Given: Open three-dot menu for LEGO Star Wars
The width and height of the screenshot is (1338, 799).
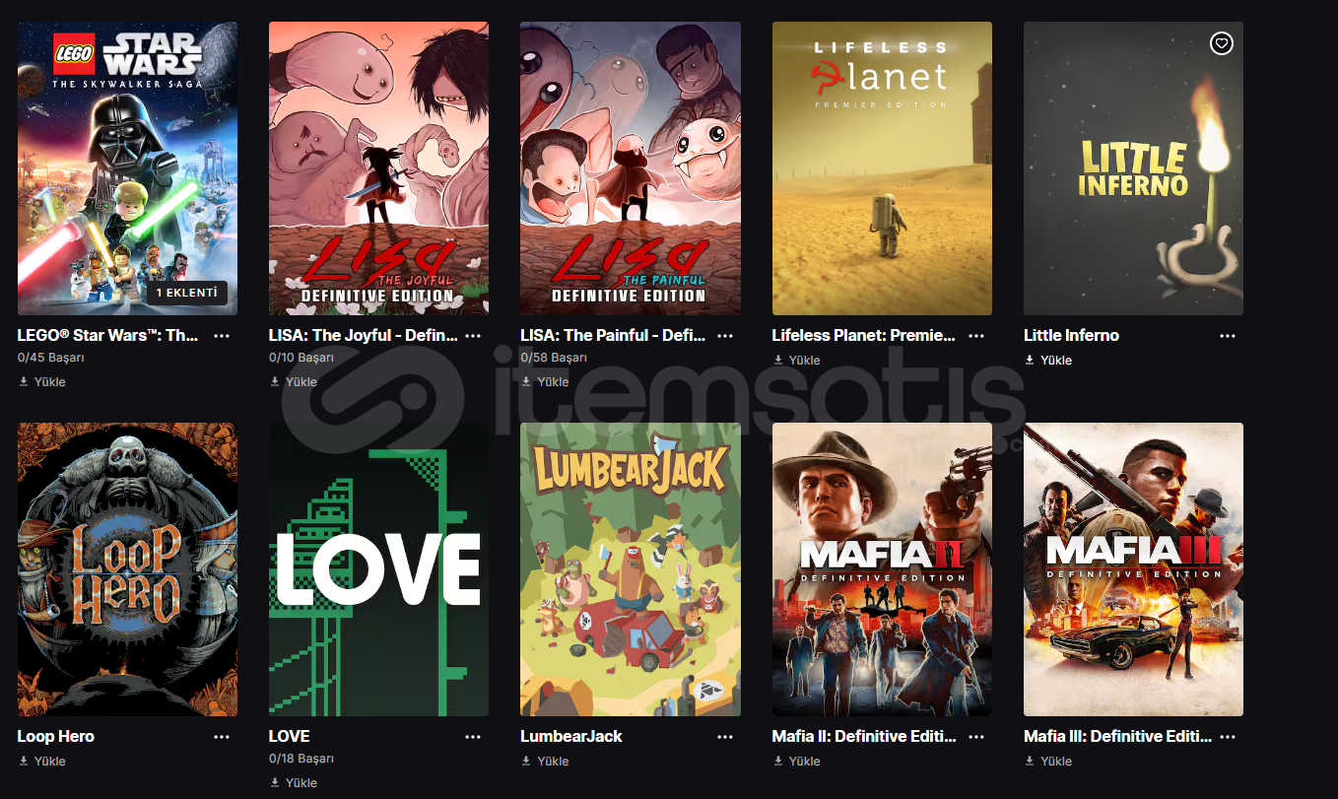Looking at the screenshot, I should 222,336.
